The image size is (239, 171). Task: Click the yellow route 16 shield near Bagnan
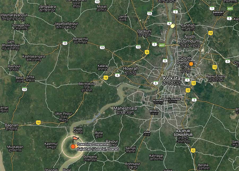coord(38,122)
